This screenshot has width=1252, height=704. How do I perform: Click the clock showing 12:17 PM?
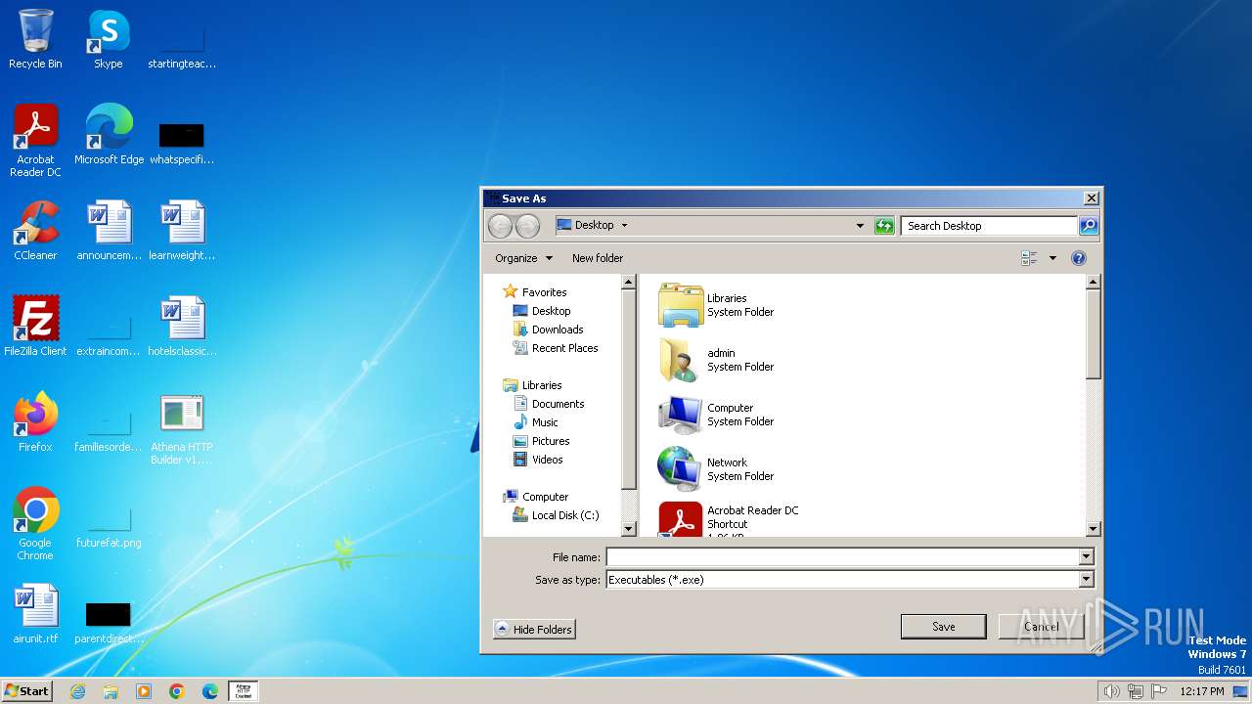(x=1201, y=691)
